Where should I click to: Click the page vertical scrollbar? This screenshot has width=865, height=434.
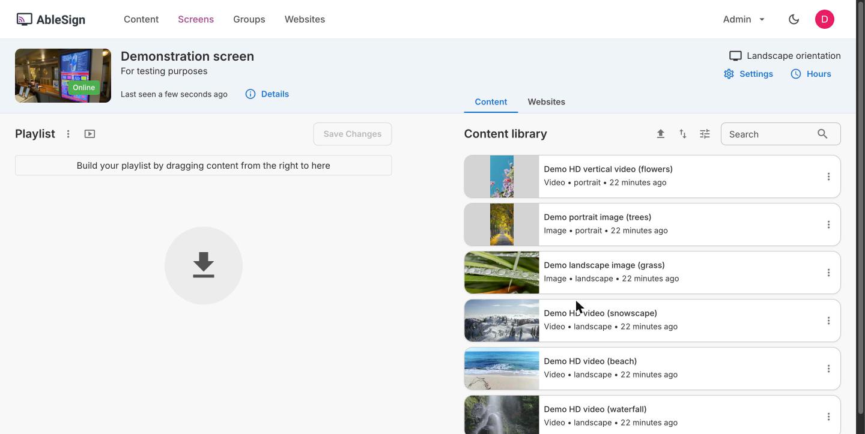point(860,206)
